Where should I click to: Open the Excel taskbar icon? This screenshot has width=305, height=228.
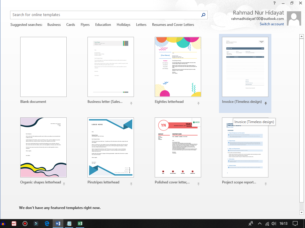click(80, 224)
